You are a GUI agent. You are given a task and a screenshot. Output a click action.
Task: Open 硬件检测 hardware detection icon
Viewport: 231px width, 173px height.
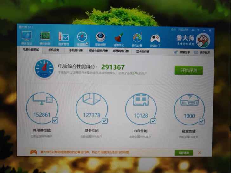coord(45,36)
